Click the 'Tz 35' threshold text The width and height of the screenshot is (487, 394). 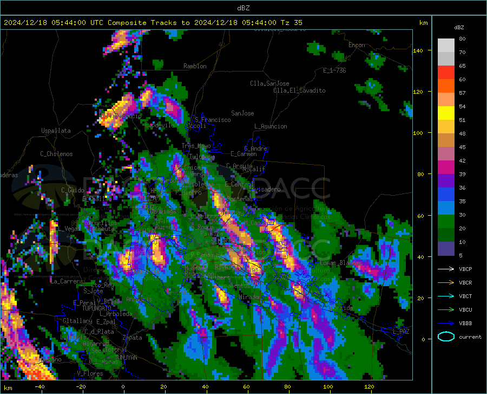[x=291, y=23]
